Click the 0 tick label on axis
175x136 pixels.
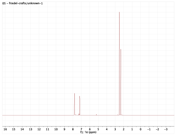click(140, 129)
